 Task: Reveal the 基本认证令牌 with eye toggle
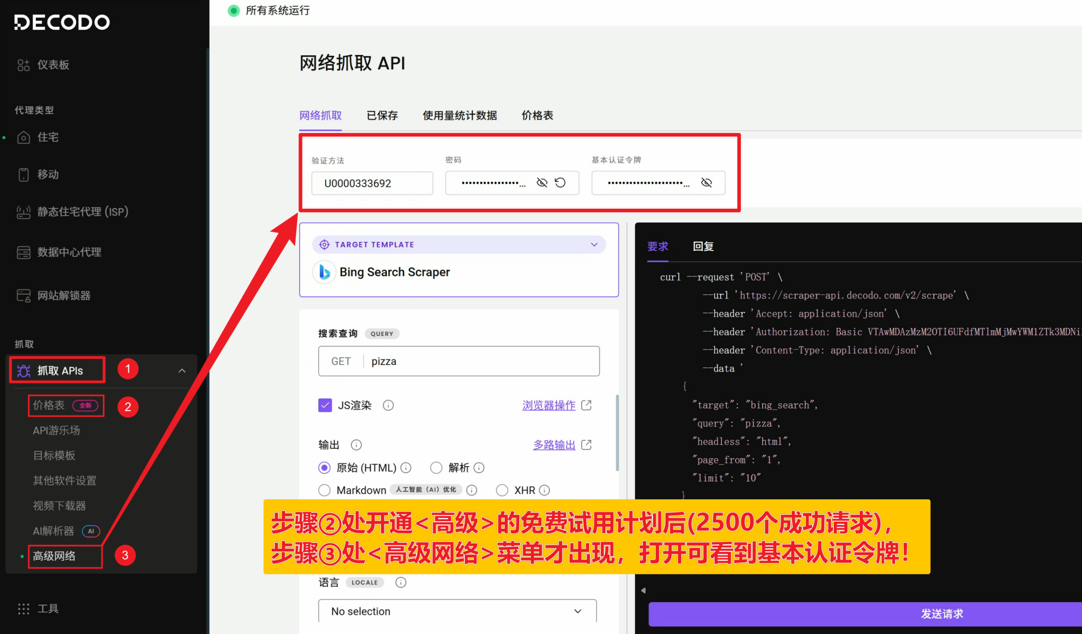click(706, 183)
